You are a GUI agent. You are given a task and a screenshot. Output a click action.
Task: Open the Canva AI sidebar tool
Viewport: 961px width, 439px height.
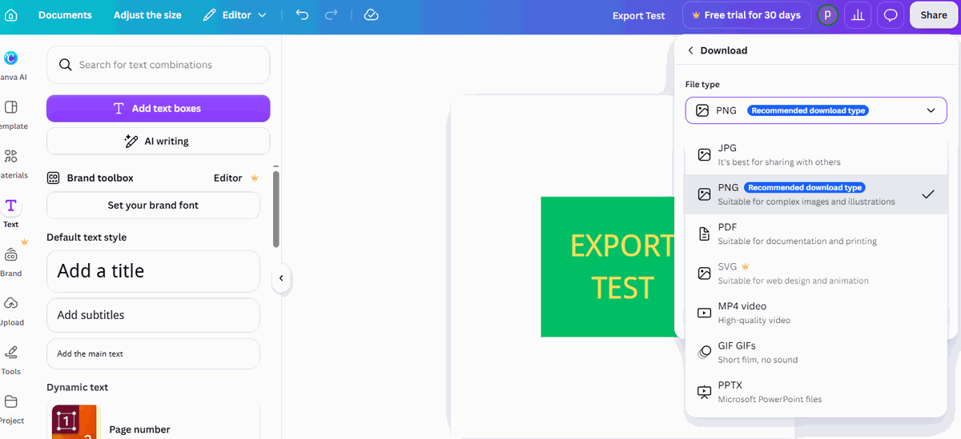11,65
